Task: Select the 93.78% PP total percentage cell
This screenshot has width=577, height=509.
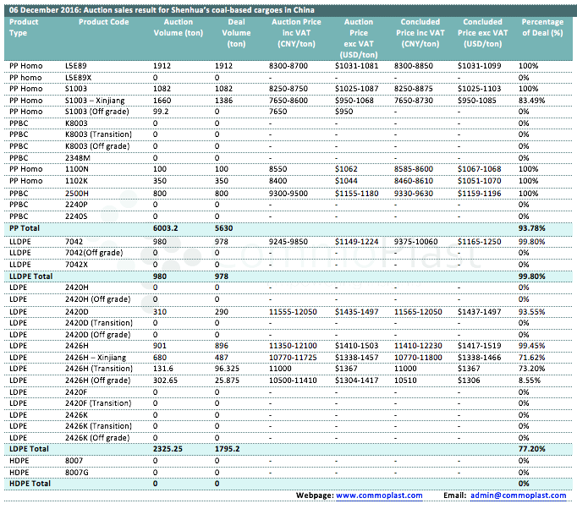Action: (531, 228)
